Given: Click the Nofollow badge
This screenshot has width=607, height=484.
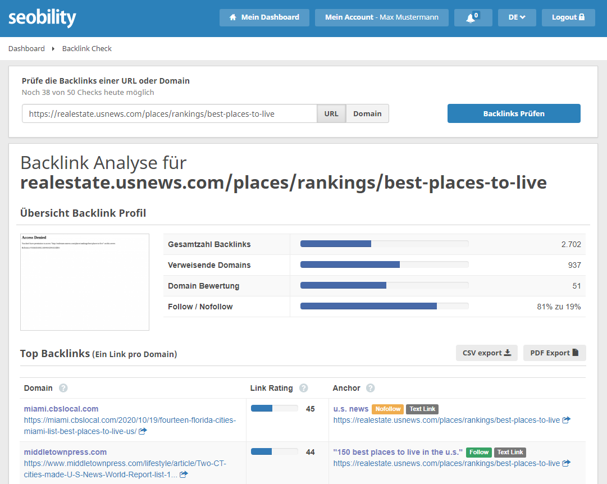Looking at the screenshot, I should [x=388, y=409].
